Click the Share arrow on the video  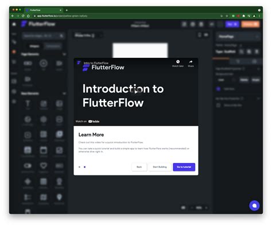tap(191, 62)
